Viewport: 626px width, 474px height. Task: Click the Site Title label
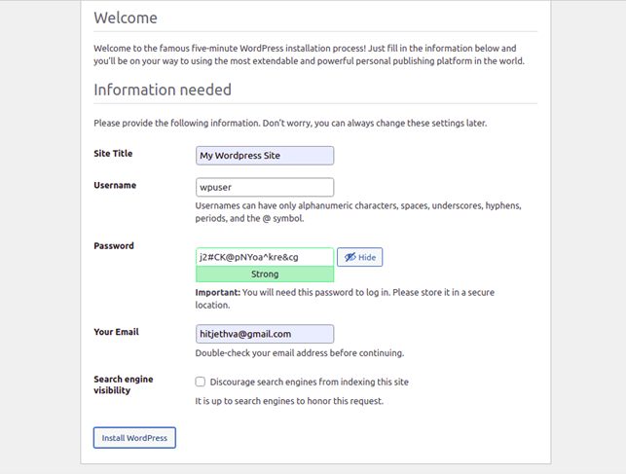coord(113,154)
